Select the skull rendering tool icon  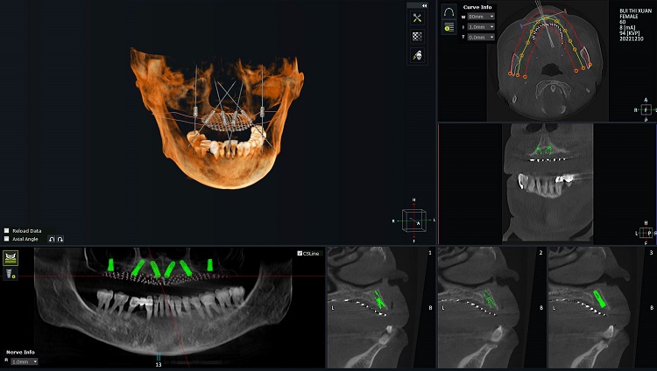coord(417,55)
